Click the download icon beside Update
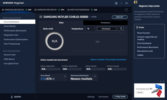Viewport: 167px width, 100px height. [12, 97]
